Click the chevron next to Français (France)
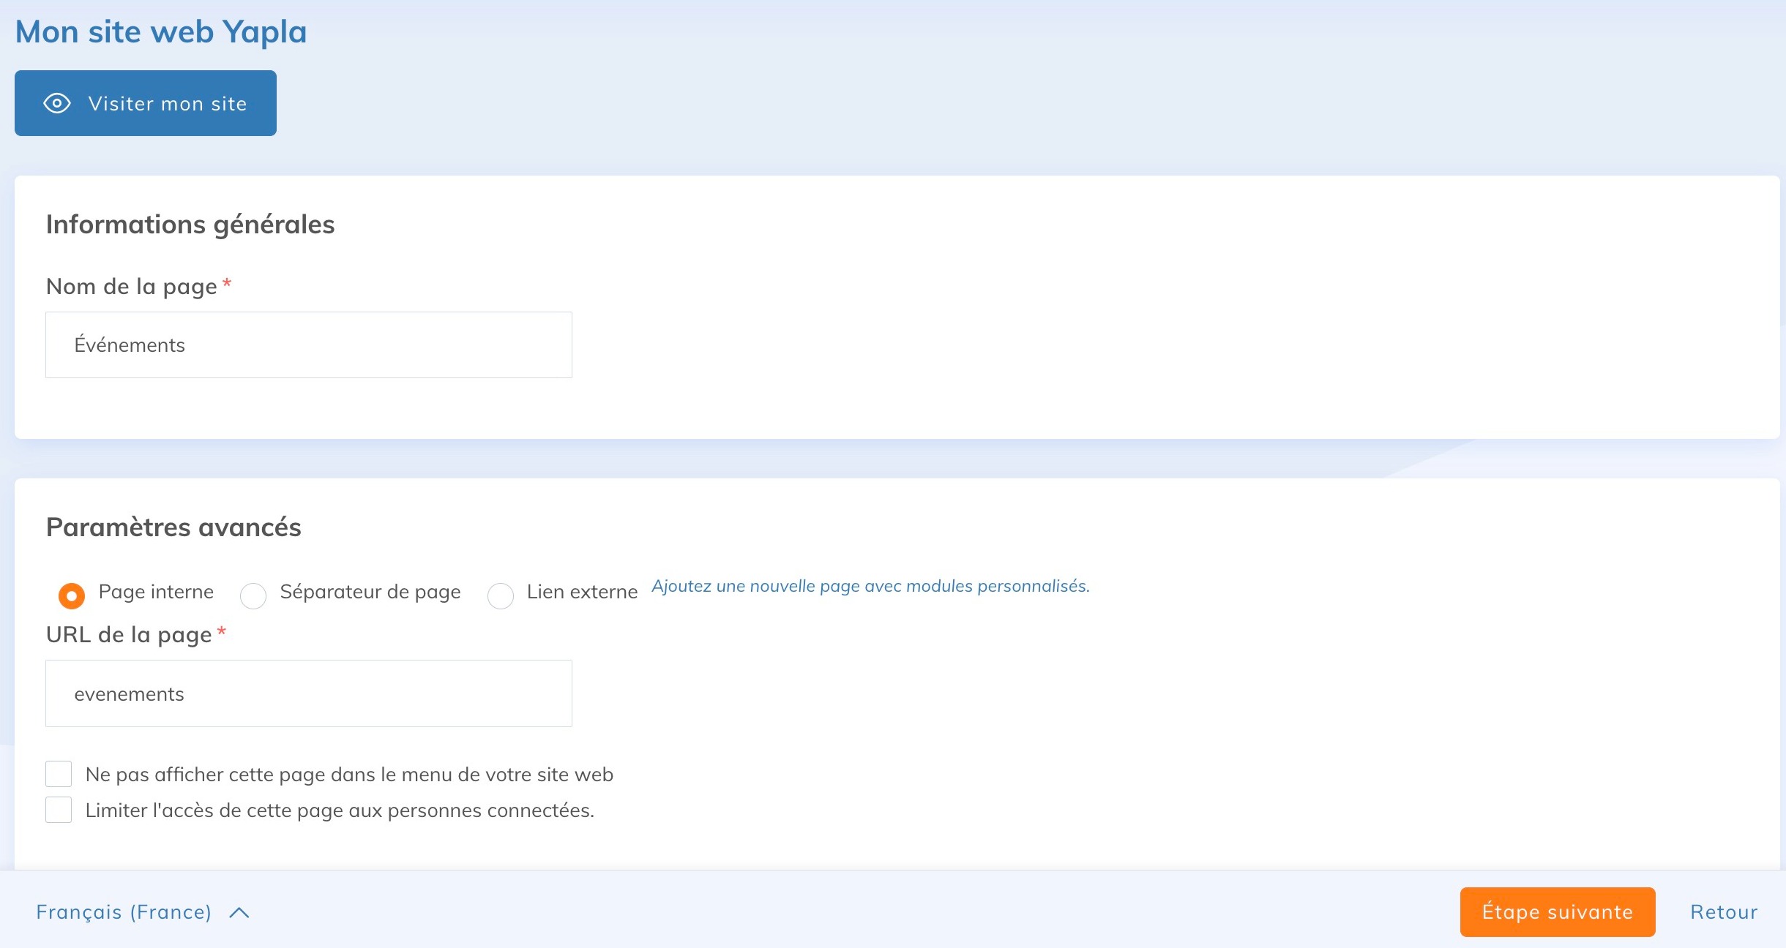This screenshot has width=1786, height=948. pyautogui.click(x=239, y=912)
